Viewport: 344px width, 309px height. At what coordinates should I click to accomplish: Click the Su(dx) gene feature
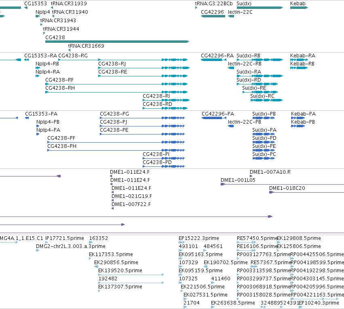(260, 8)
